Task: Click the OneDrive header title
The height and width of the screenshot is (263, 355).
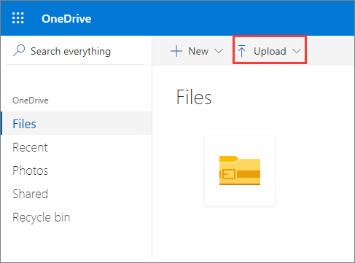Action: pyautogui.click(x=66, y=19)
